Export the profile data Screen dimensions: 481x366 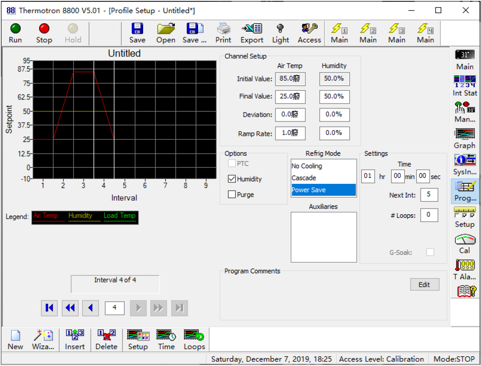tap(252, 33)
